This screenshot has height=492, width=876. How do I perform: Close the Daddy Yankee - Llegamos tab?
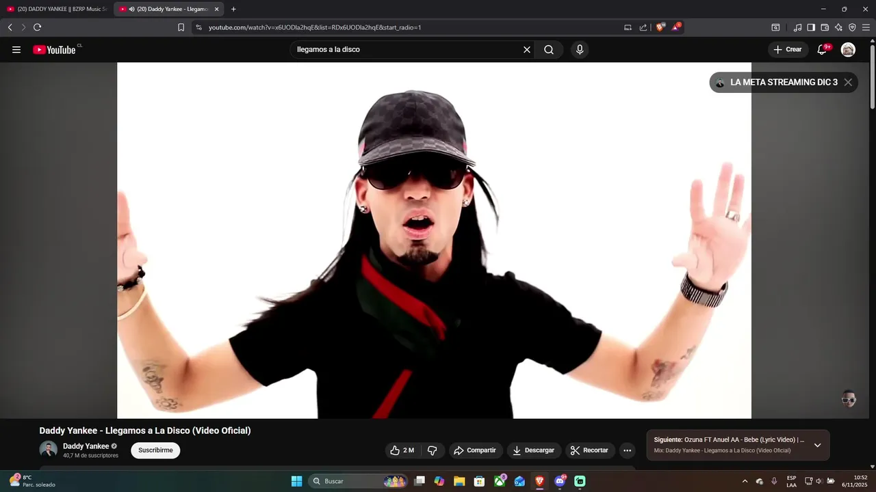(x=217, y=9)
